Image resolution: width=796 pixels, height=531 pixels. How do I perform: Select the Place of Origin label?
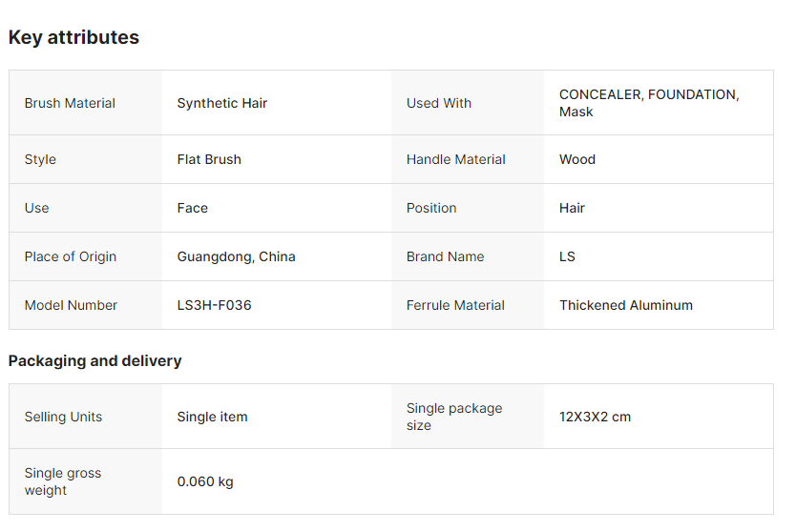[x=71, y=256]
